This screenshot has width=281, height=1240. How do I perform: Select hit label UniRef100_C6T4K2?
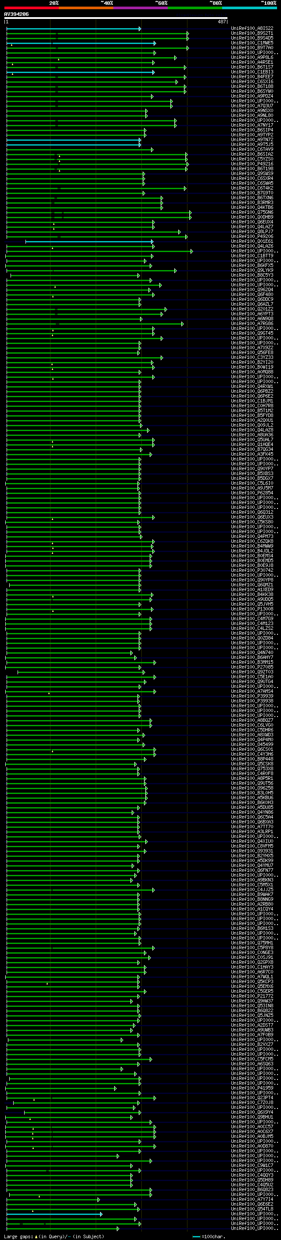[252, 188]
